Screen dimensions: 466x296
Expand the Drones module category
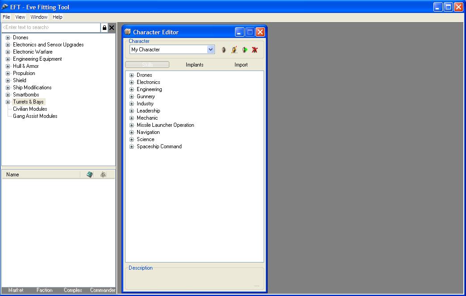click(x=8, y=38)
